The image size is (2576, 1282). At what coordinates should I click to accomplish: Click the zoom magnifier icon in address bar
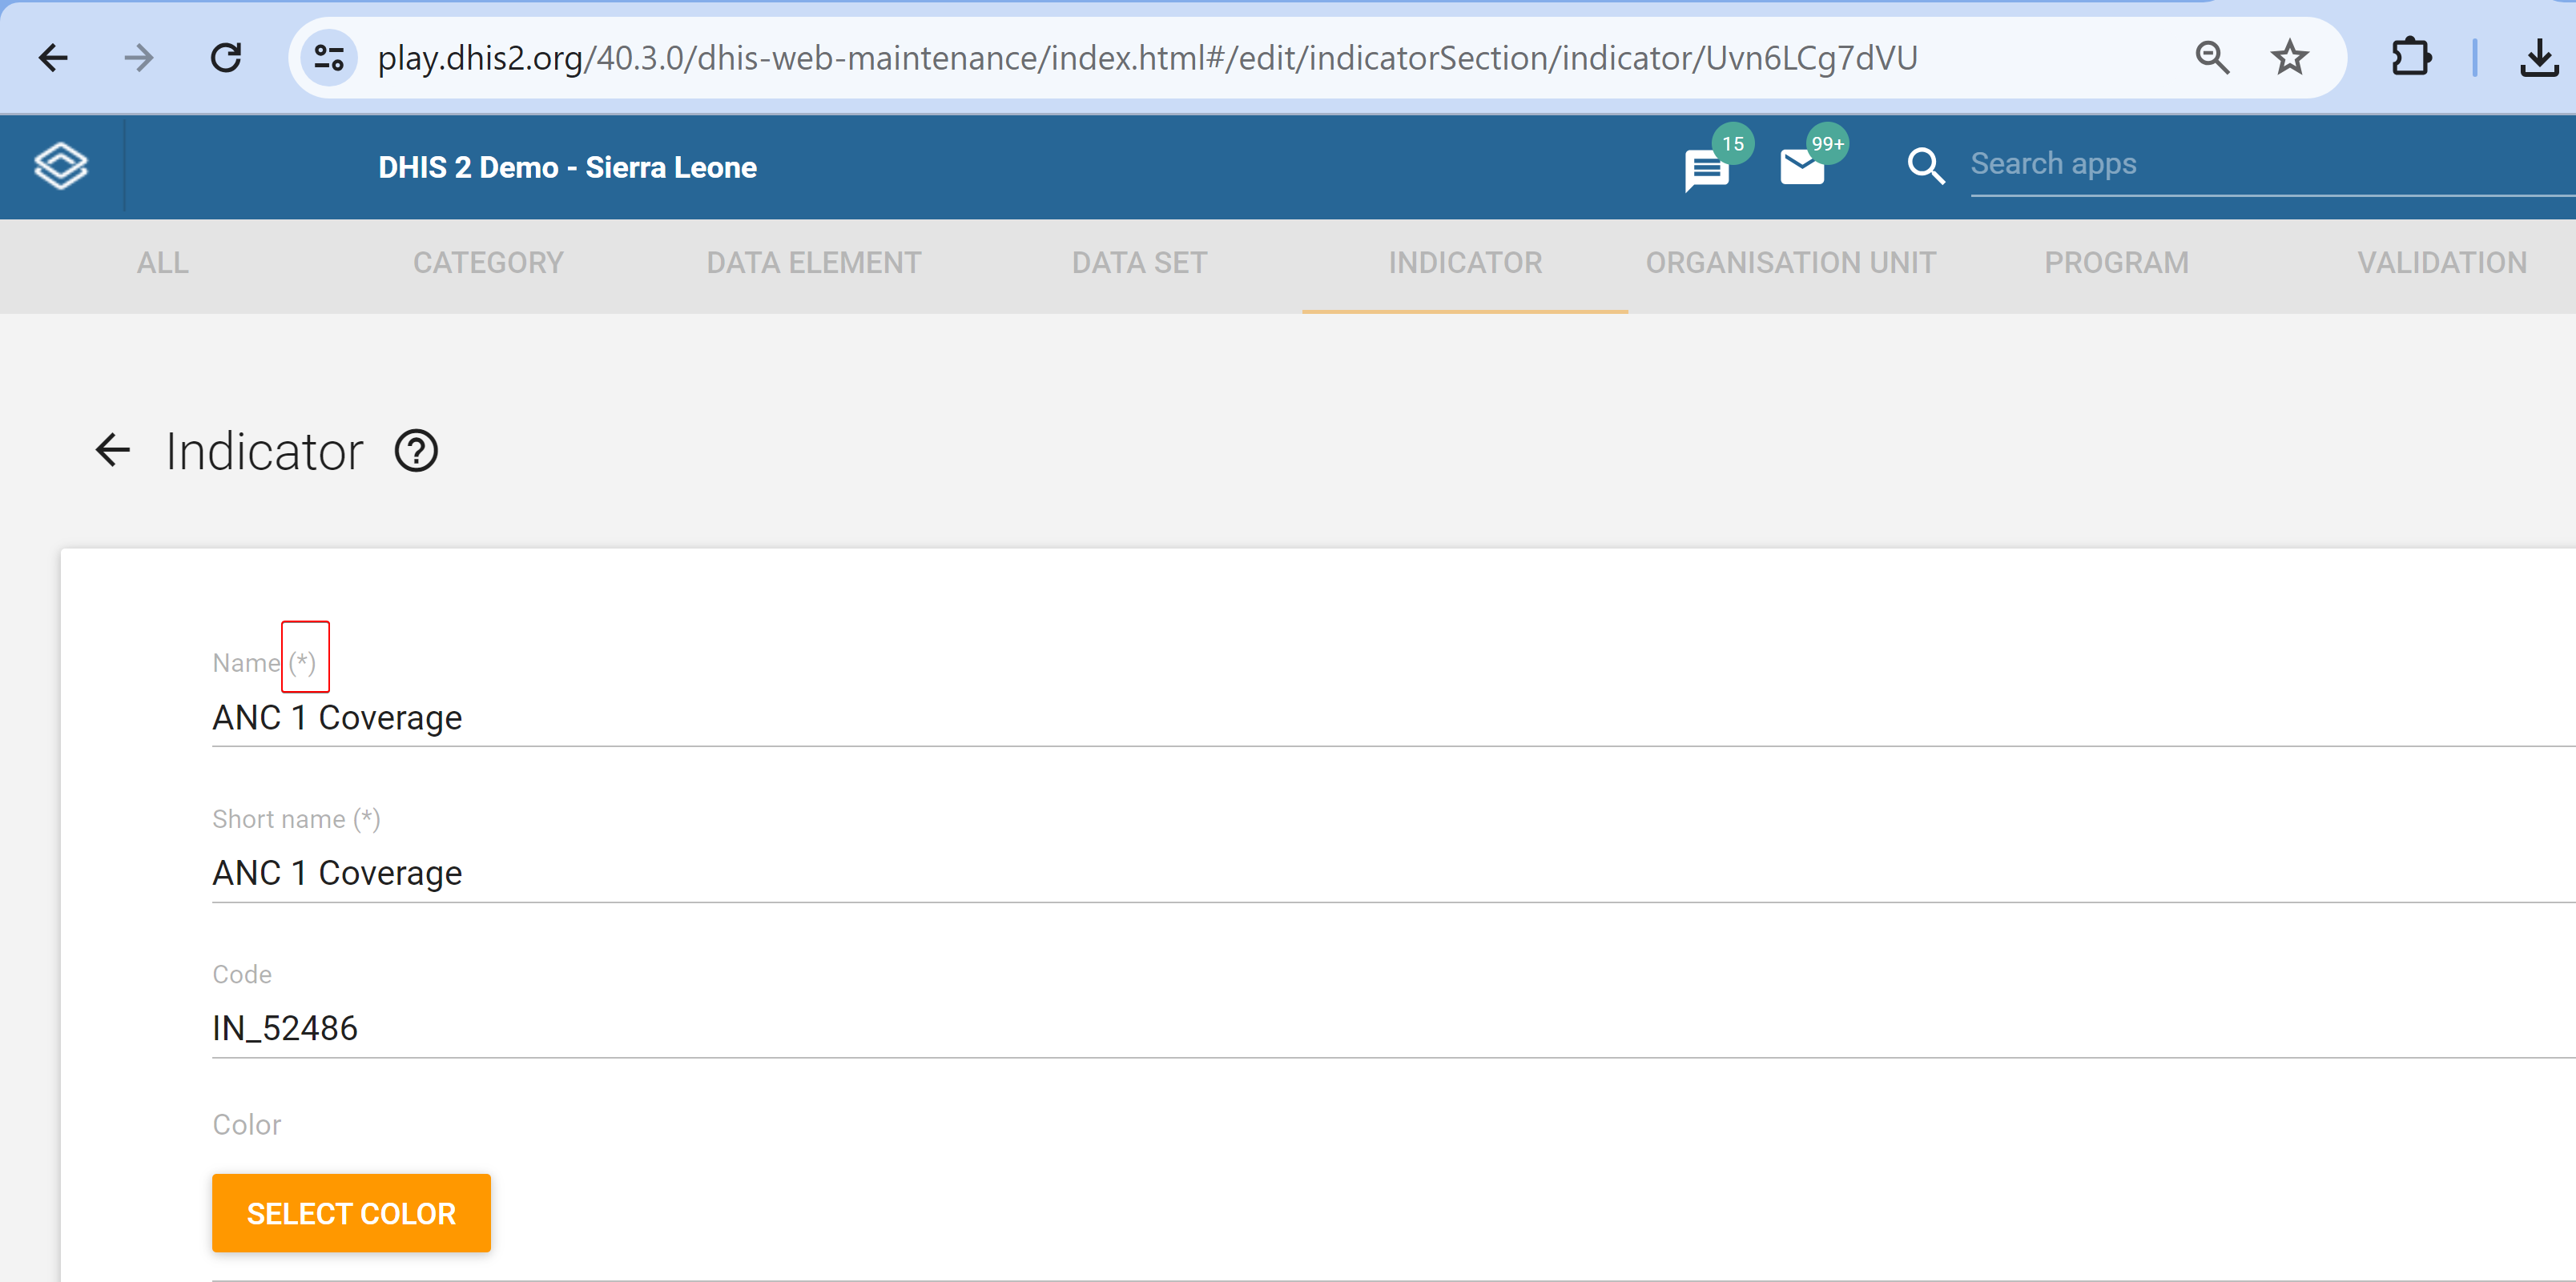[x=2212, y=58]
